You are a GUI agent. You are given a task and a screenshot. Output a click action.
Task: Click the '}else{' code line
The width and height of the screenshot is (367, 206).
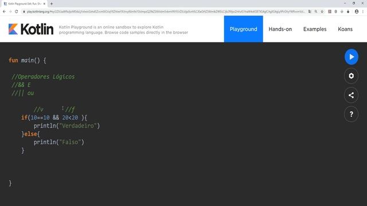30,134
